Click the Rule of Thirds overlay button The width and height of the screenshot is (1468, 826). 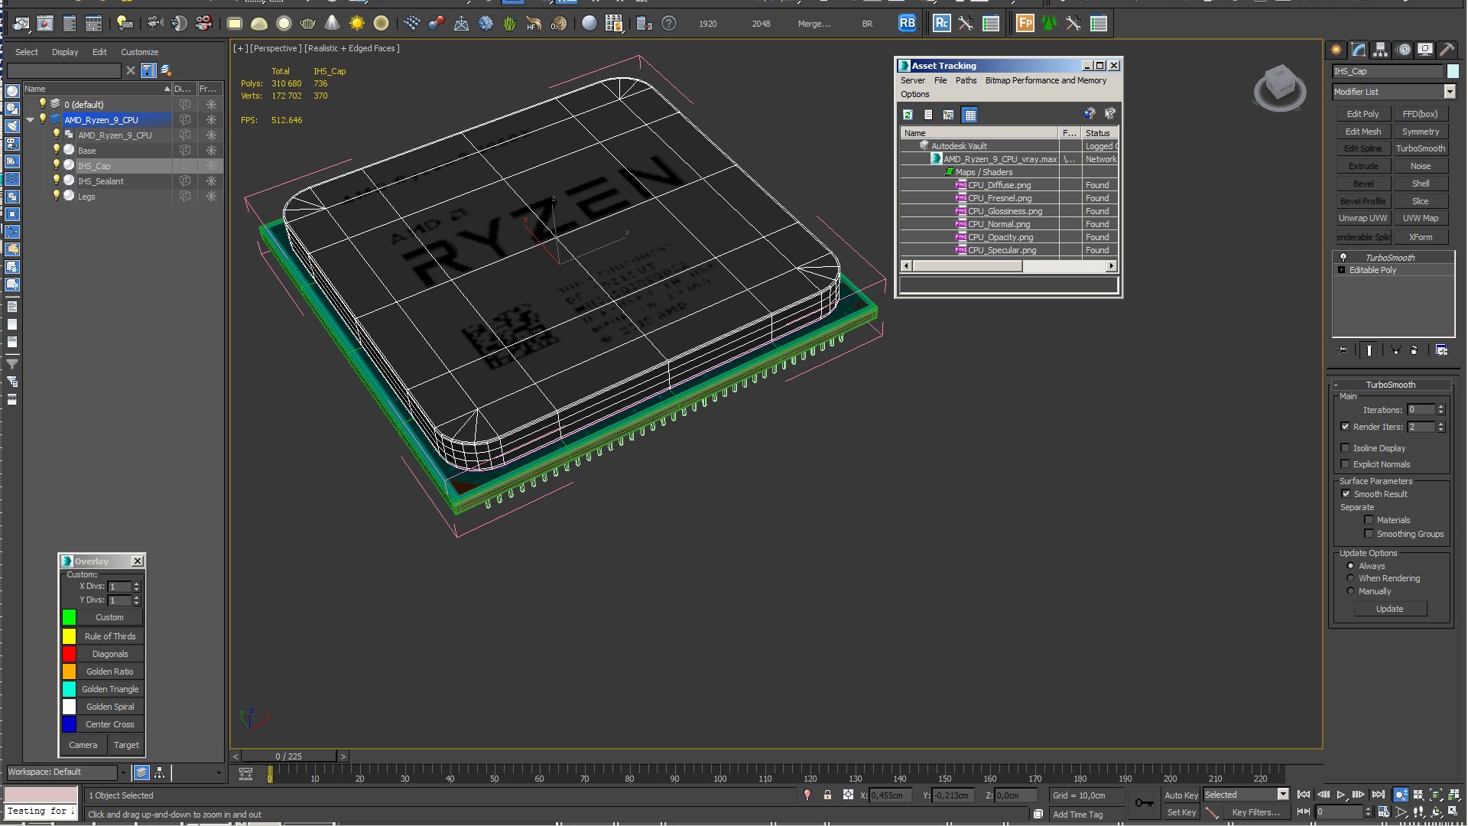110,636
